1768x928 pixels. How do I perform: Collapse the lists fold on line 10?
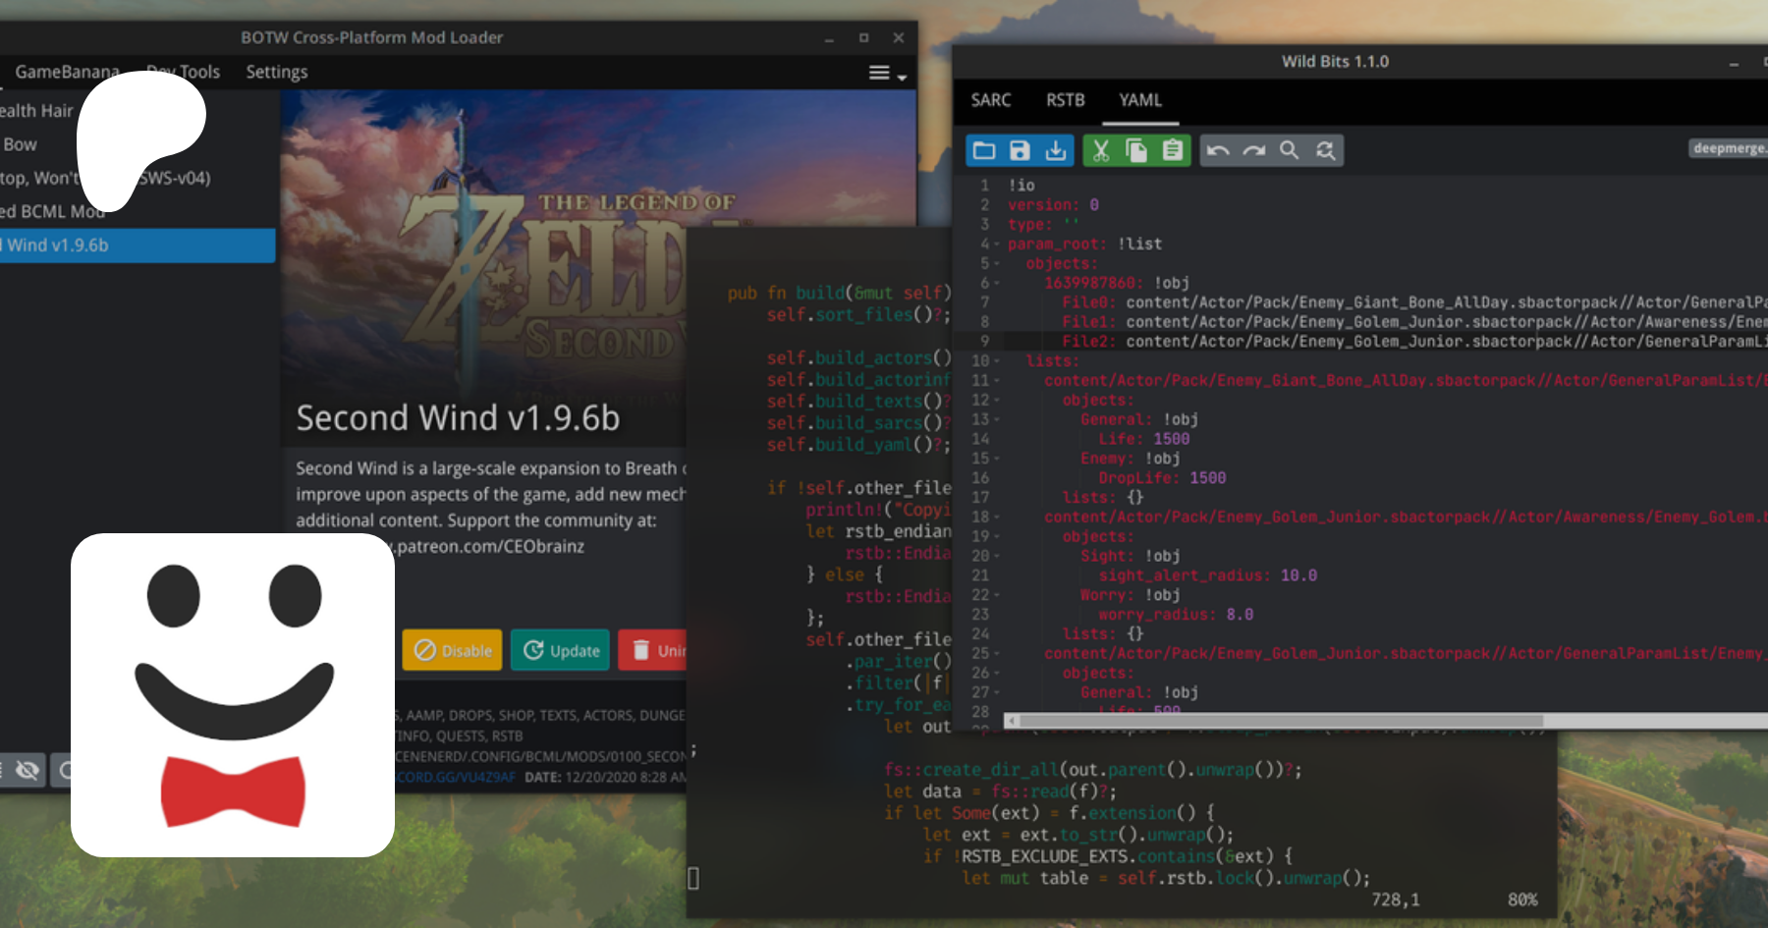997,361
